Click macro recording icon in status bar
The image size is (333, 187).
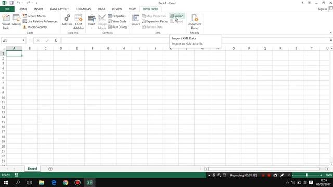(x=16, y=175)
